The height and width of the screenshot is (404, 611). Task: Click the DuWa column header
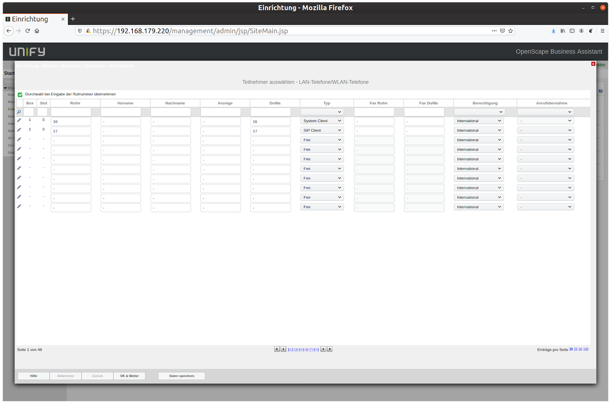click(x=275, y=103)
